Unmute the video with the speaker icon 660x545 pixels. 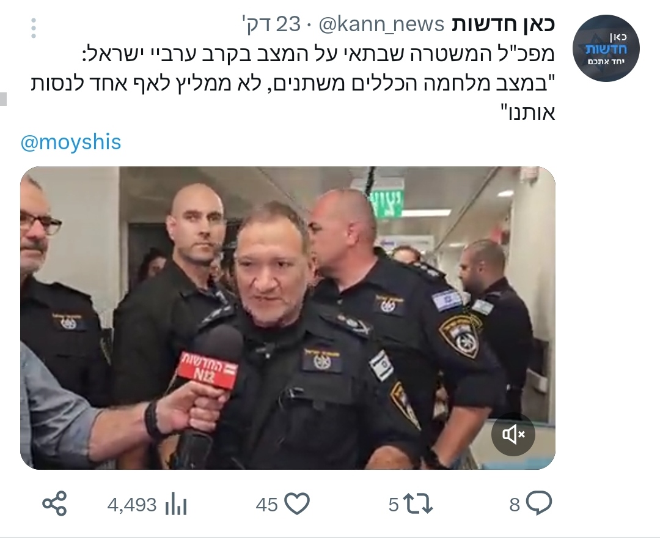[513, 434]
